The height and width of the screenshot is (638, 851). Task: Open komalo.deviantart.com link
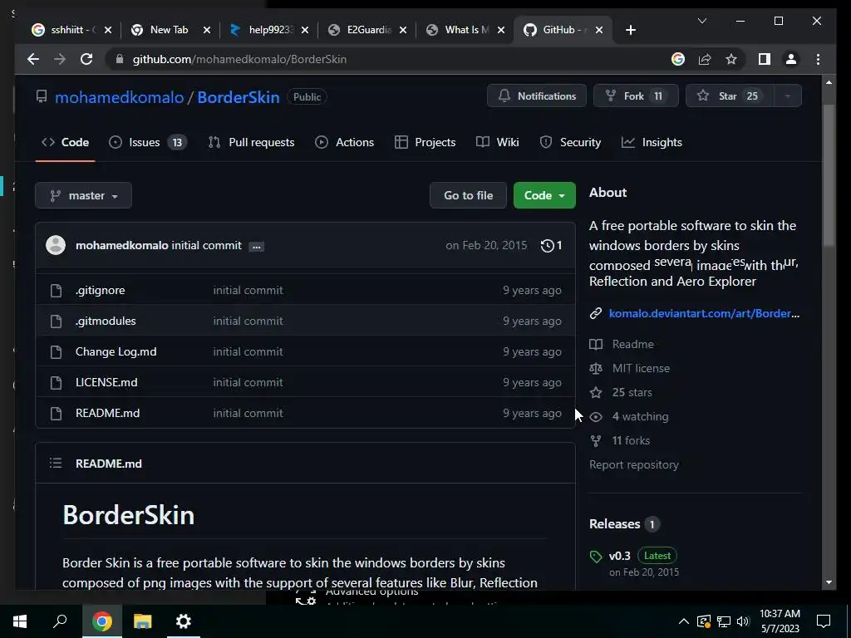[x=704, y=313]
